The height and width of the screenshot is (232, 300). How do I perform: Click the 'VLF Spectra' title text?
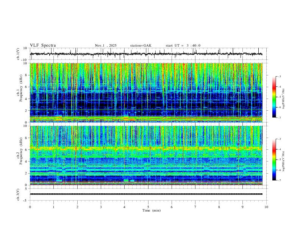pos(43,45)
